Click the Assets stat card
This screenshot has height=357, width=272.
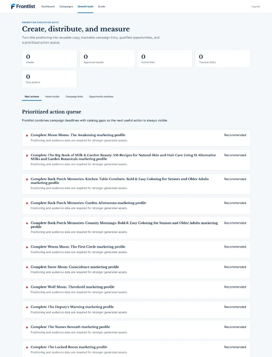tap(50, 59)
